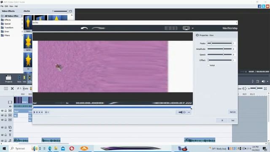Open the Projects tab with clapperboard icon
The width and height of the screenshot is (270, 152).
(8, 79)
